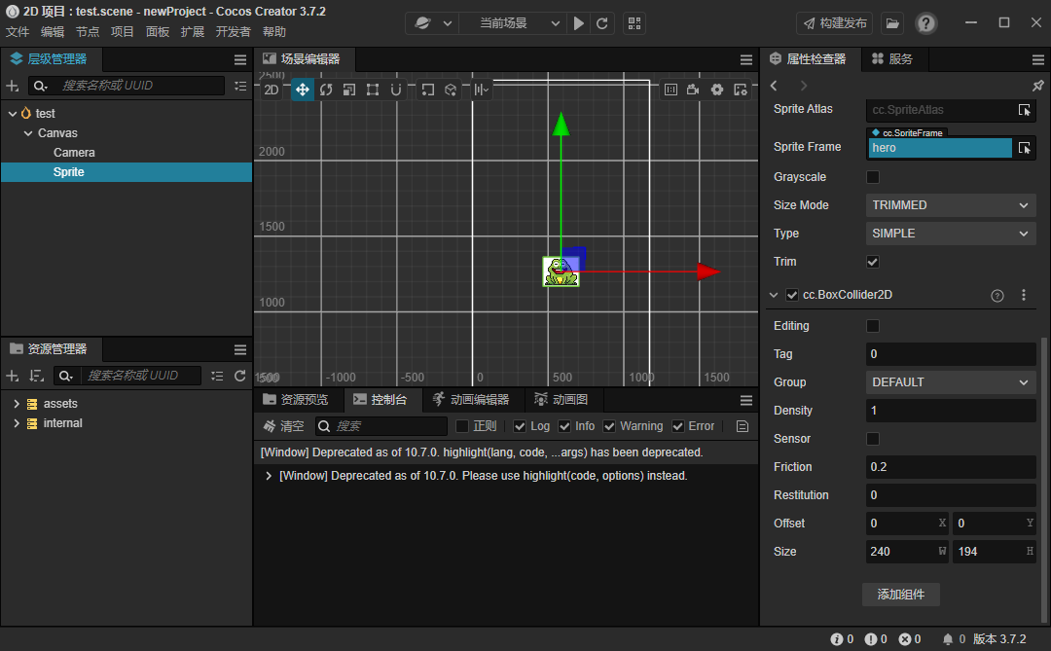Expand the second deprecated console message
Screen dimensions: 1051x651
(x=269, y=476)
